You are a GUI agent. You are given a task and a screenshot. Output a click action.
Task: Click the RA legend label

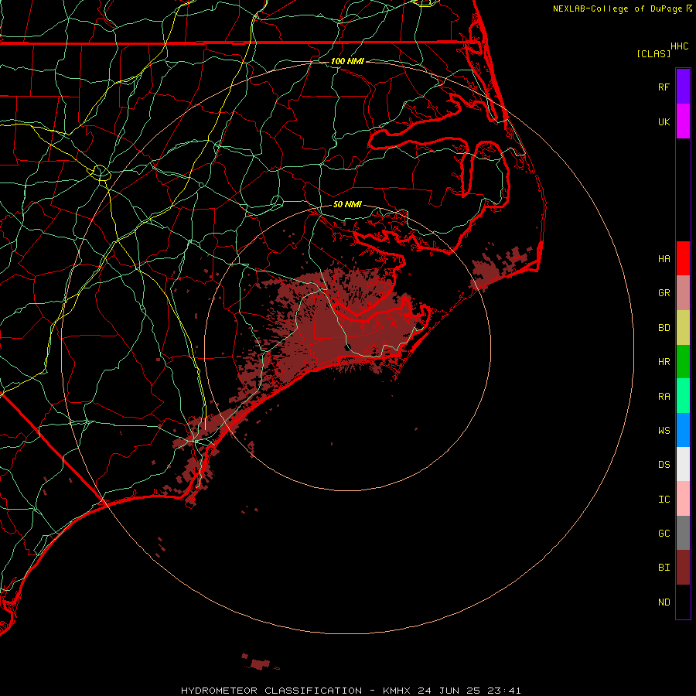coord(664,396)
